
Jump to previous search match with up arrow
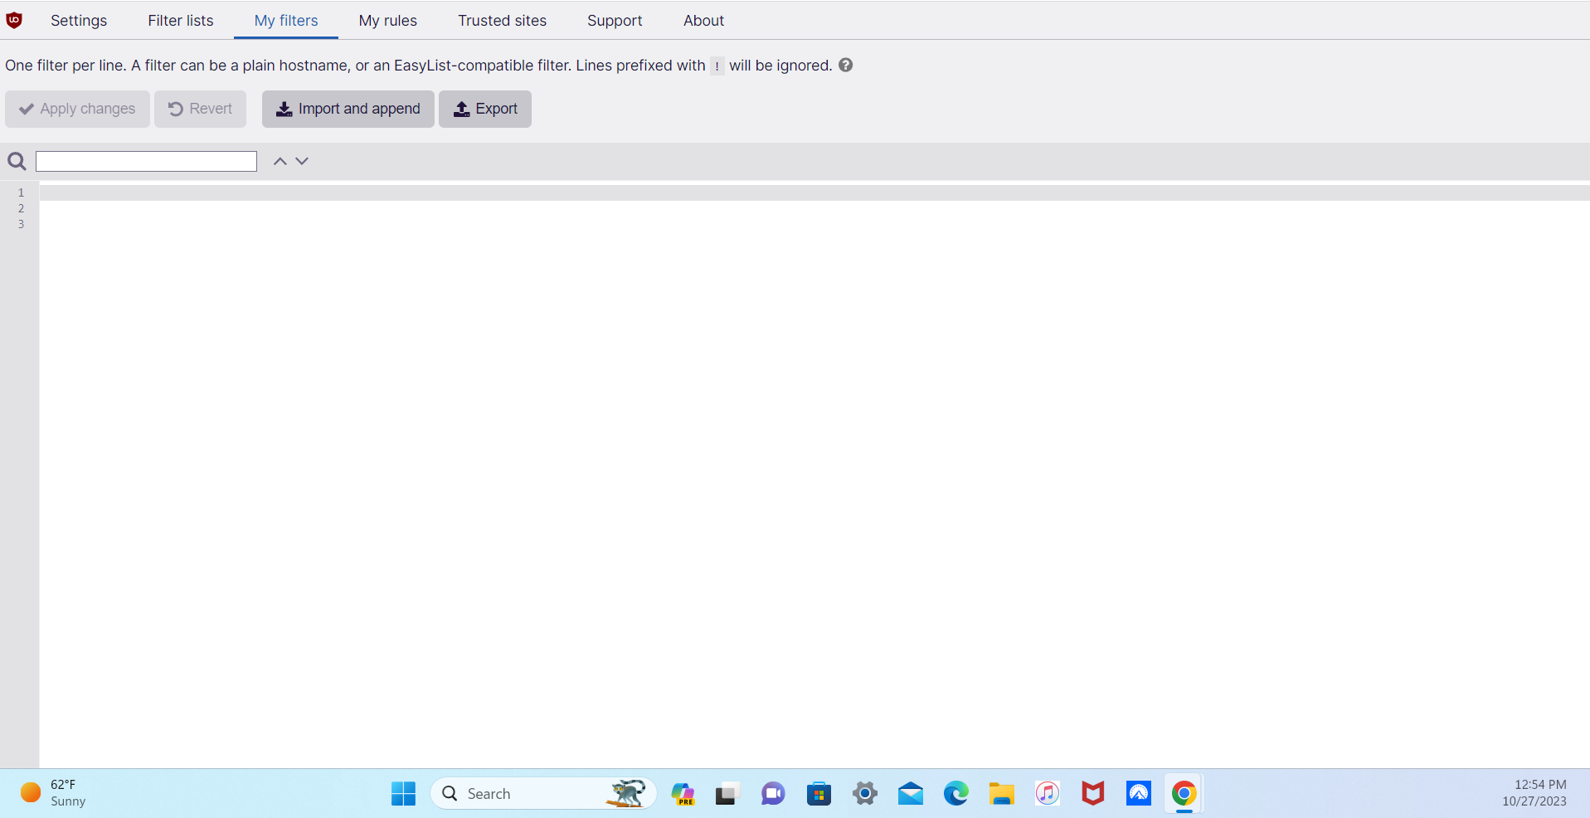(280, 161)
